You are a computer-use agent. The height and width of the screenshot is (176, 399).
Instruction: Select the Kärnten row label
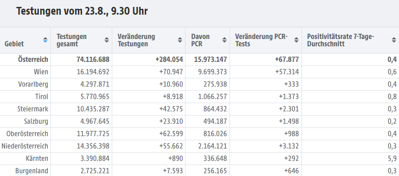click(x=37, y=159)
